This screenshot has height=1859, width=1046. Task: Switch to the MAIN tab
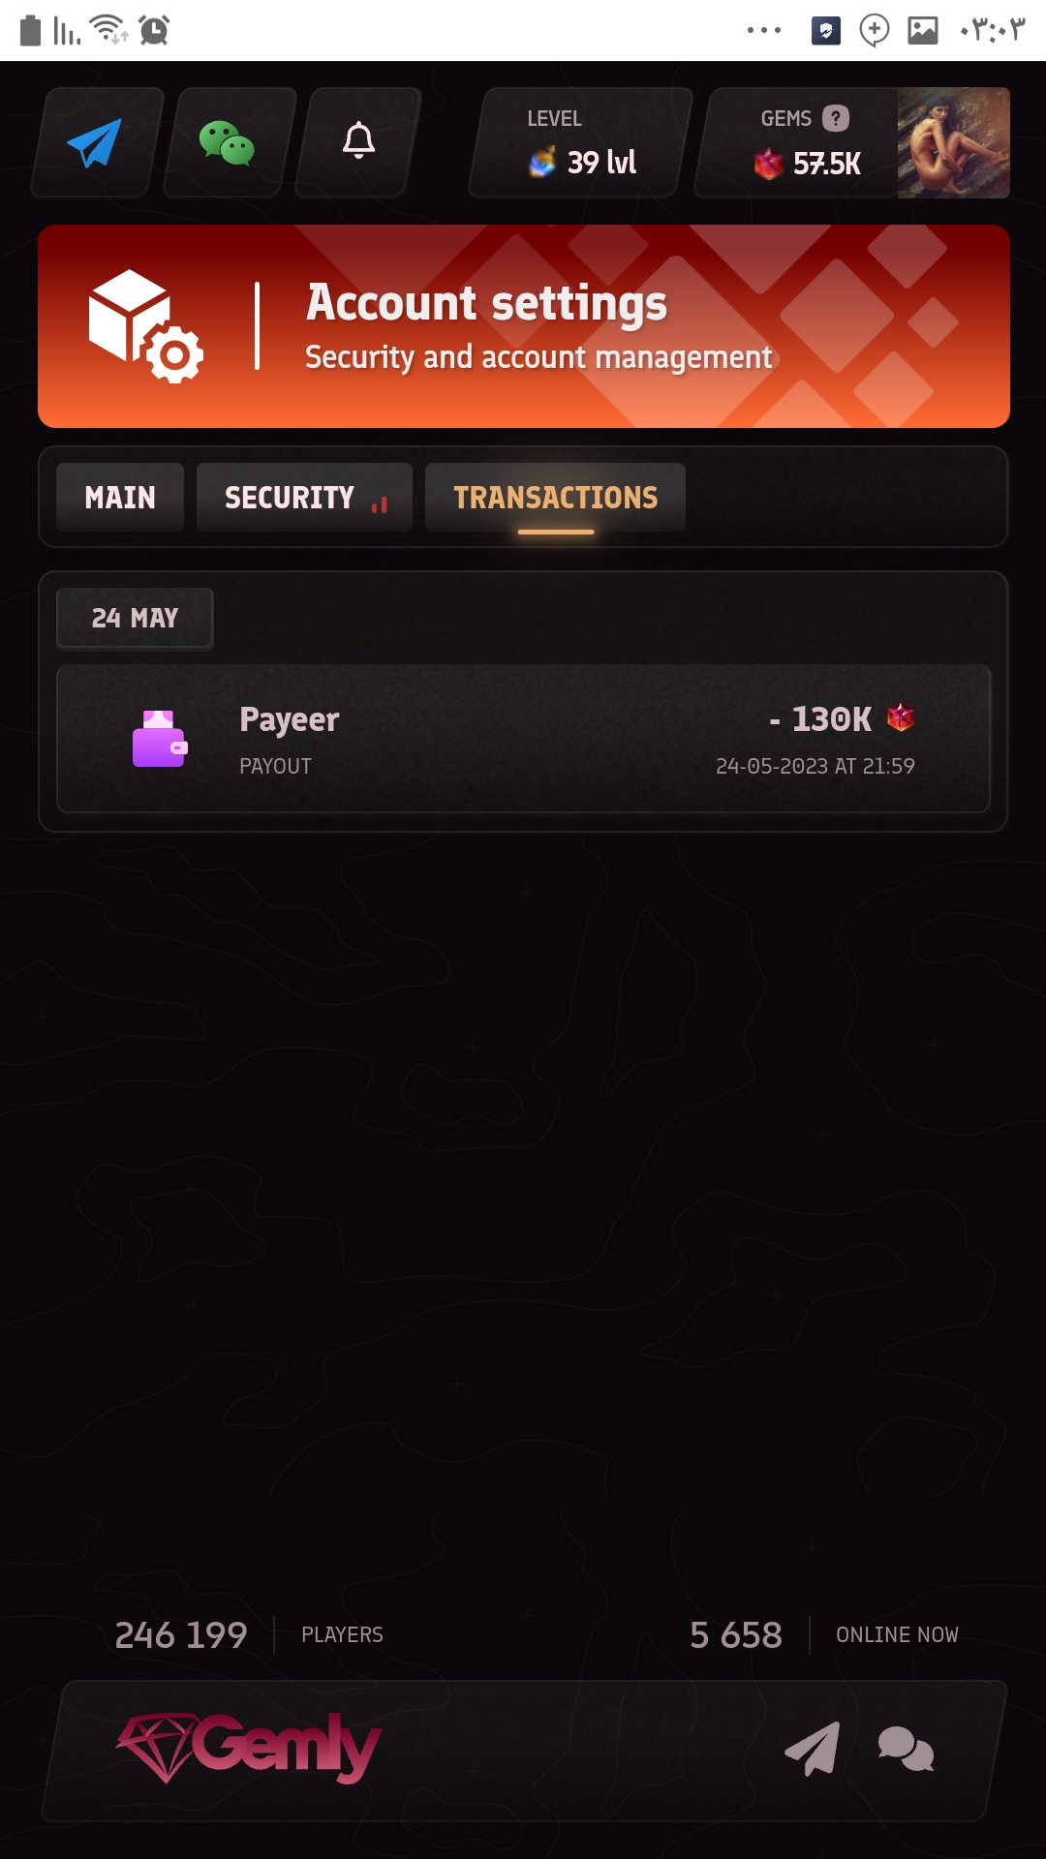coord(120,498)
